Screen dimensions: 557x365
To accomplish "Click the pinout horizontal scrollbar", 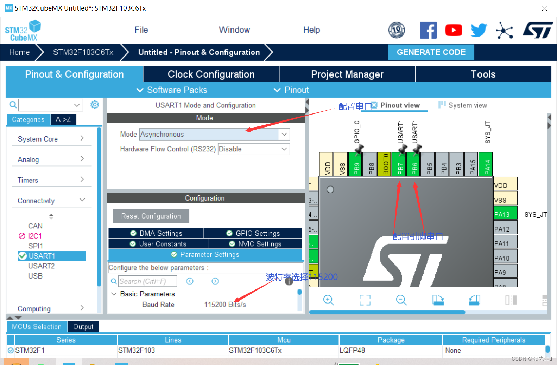I will (x=387, y=312).
